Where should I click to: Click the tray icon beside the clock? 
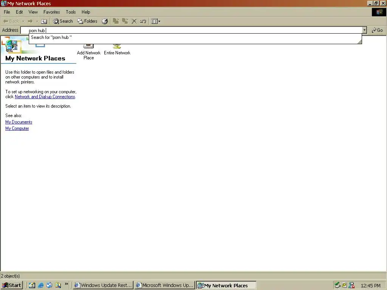point(351,285)
